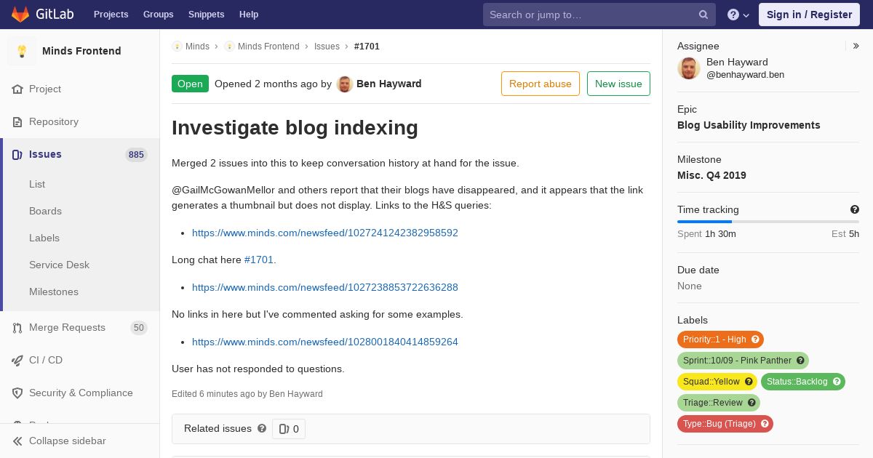
Task: Click help icon on Status::Backlog label
Action: [x=837, y=382]
